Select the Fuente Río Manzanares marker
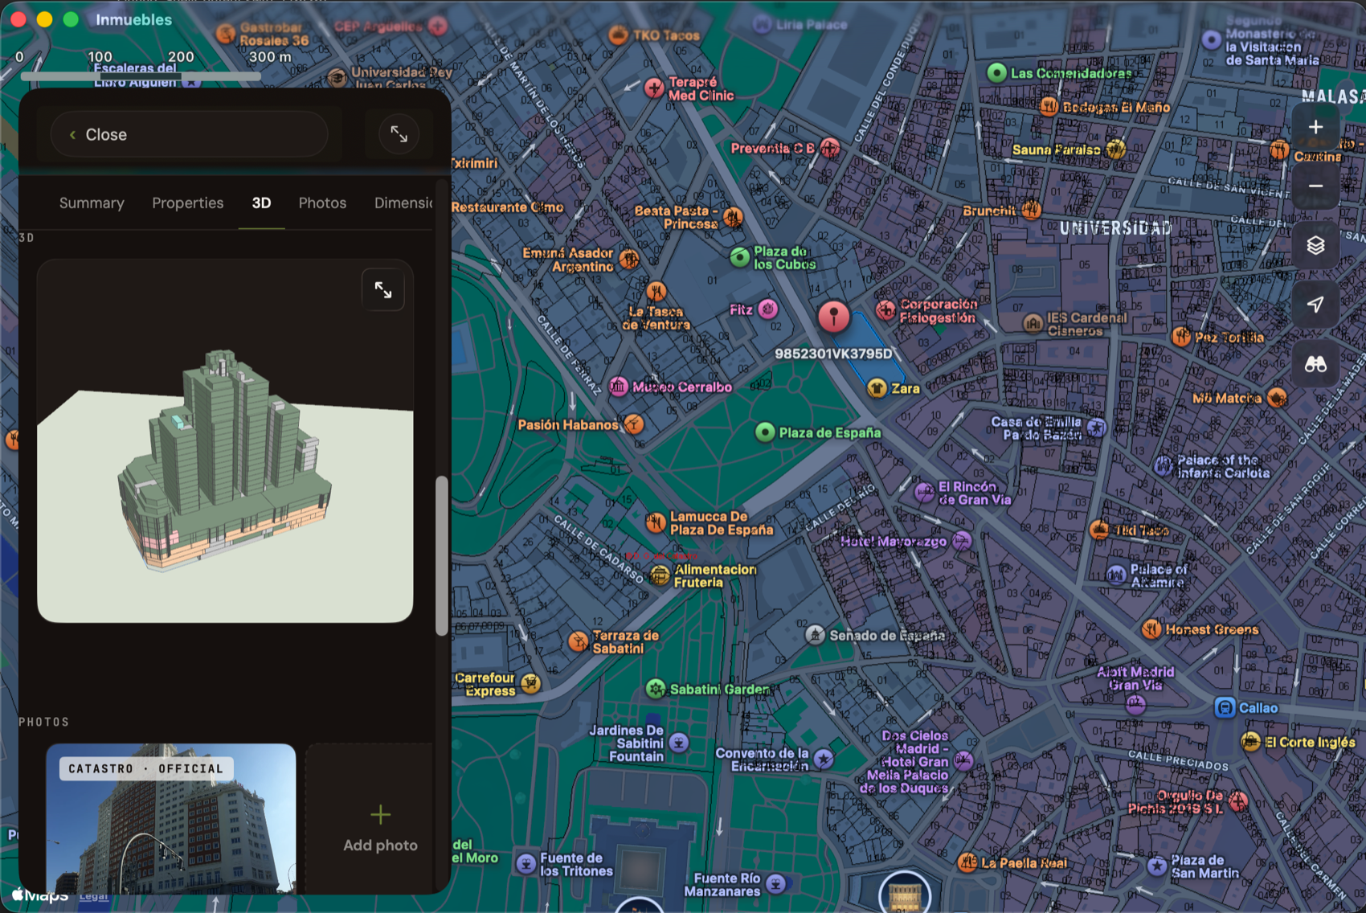Screen dimensions: 1366x913 (x=775, y=884)
